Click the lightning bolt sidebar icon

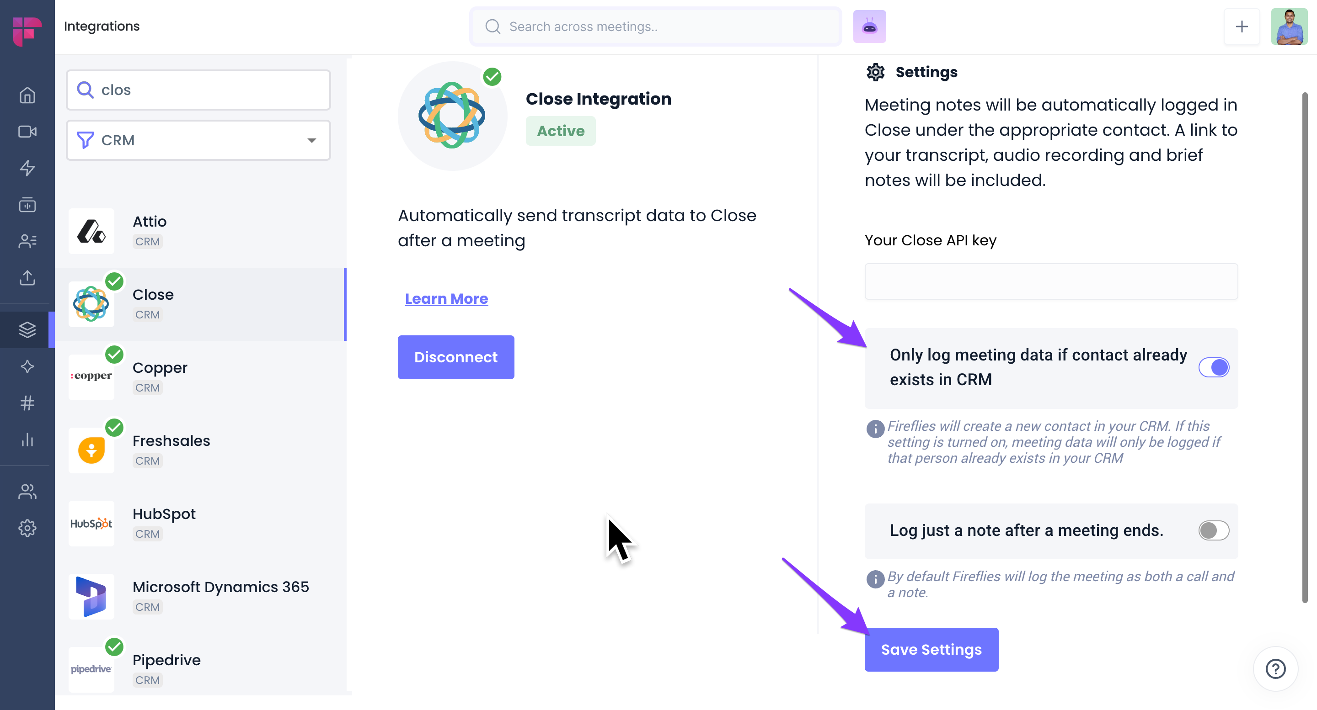coord(27,168)
